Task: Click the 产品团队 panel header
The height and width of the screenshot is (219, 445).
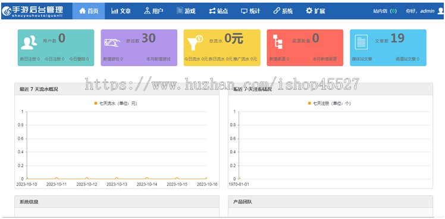Action: [330, 202]
